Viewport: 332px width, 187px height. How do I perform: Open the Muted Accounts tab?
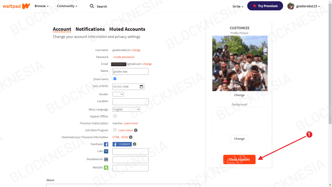127,29
